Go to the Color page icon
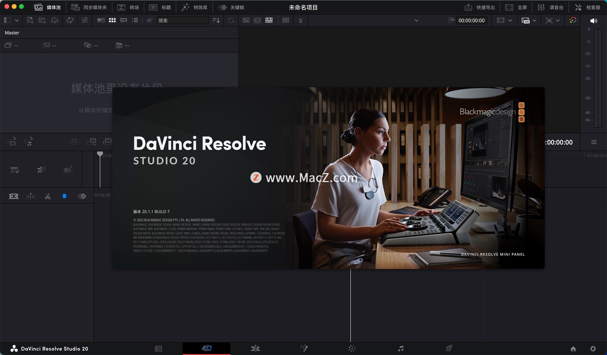Image resolution: width=607 pixels, height=355 pixels. point(352,349)
